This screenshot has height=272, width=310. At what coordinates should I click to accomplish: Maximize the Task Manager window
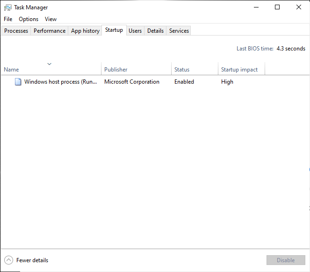(x=277, y=7)
